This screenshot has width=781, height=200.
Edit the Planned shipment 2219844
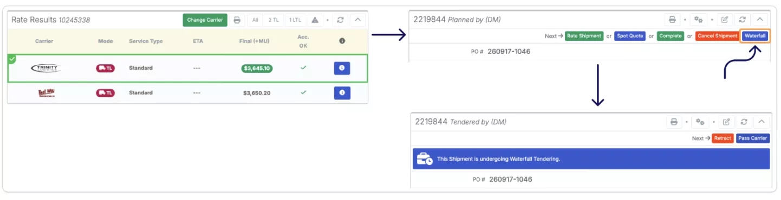725,19
